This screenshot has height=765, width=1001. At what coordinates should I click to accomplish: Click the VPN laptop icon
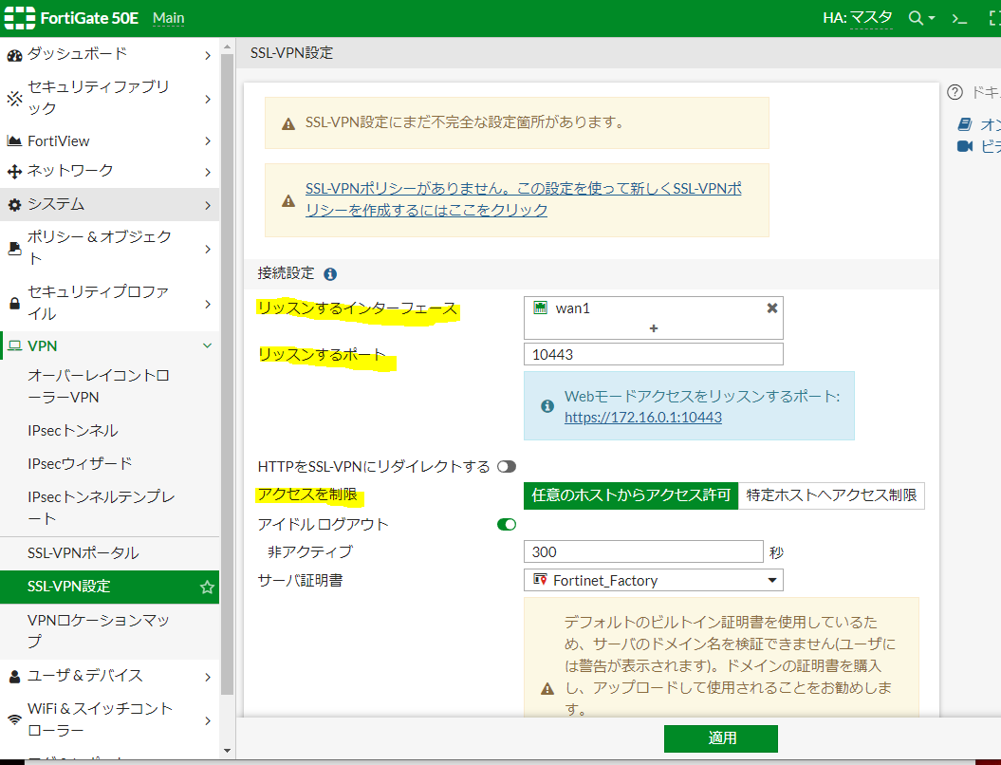[x=14, y=346]
